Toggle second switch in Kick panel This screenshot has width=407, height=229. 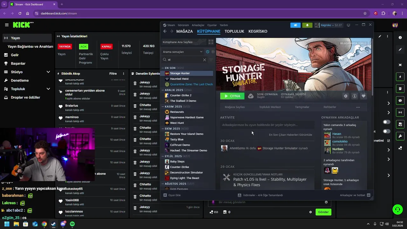pyautogui.click(x=387, y=131)
